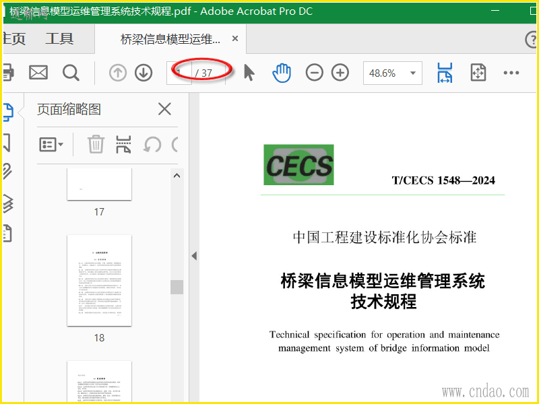Choose the selection arrow tool

[x=249, y=73]
